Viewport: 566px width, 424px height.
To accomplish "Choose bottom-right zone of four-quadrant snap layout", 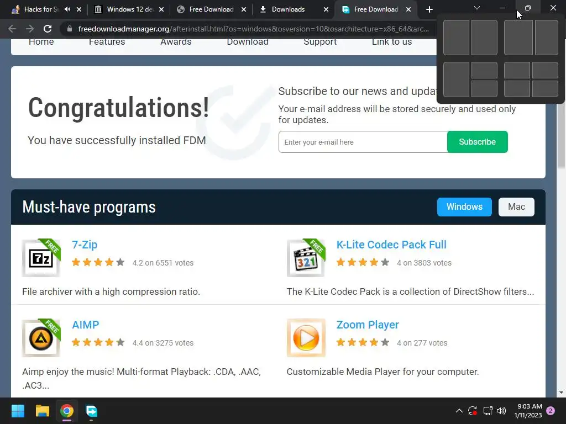I will (x=545, y=89).
